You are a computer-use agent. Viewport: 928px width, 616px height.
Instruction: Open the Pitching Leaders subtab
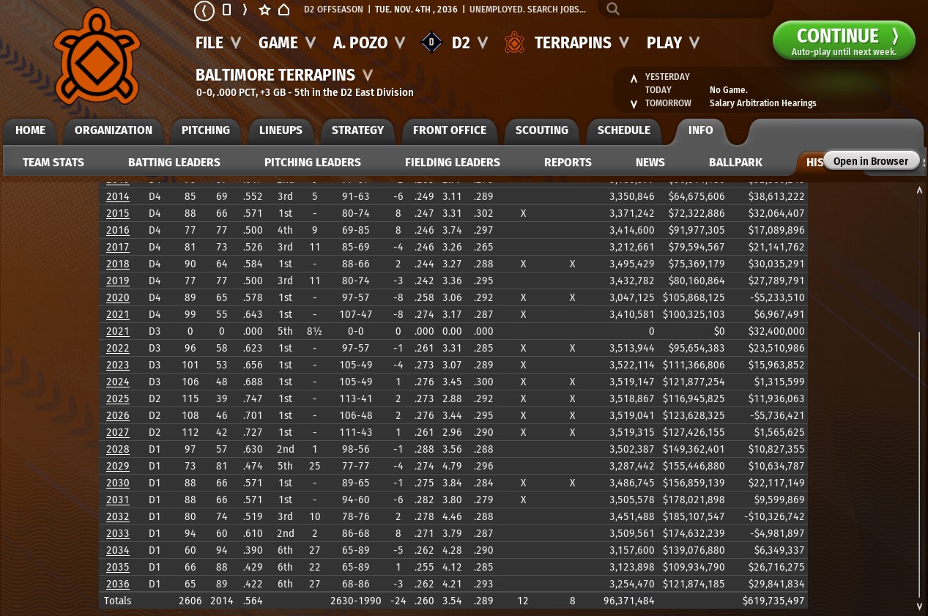coord(312,163)
